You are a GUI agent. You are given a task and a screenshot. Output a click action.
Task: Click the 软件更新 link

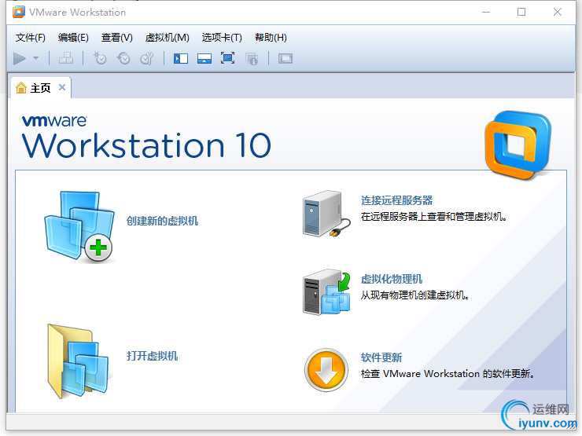(x=381, y=357)
